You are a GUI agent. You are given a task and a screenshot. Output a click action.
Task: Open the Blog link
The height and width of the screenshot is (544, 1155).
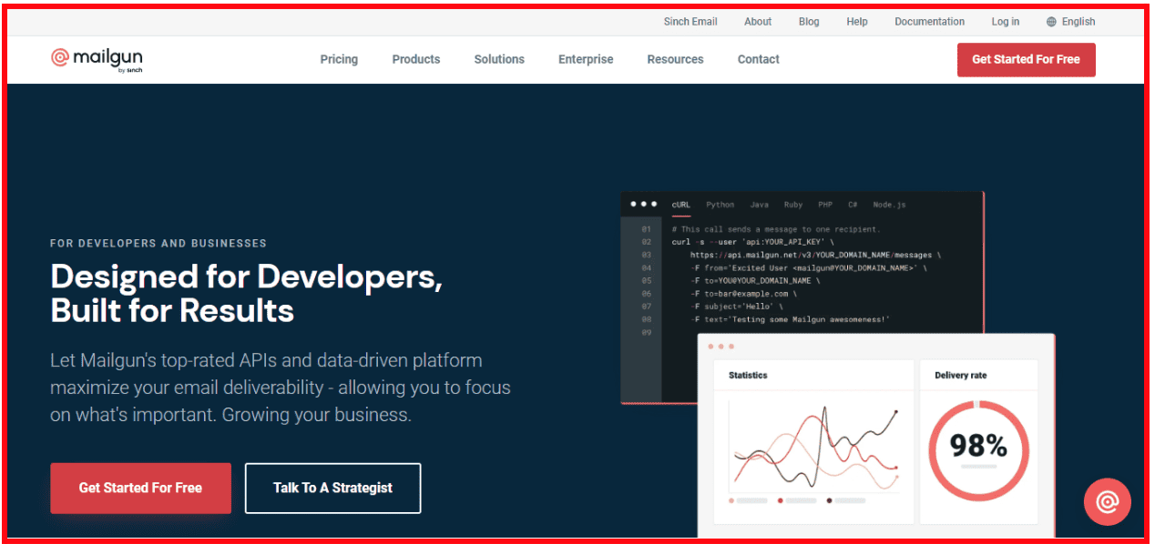809,22
